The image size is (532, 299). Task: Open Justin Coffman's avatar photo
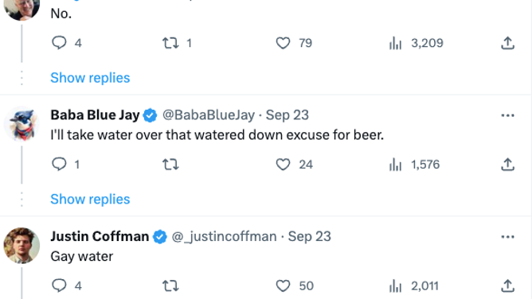[22, 246]
